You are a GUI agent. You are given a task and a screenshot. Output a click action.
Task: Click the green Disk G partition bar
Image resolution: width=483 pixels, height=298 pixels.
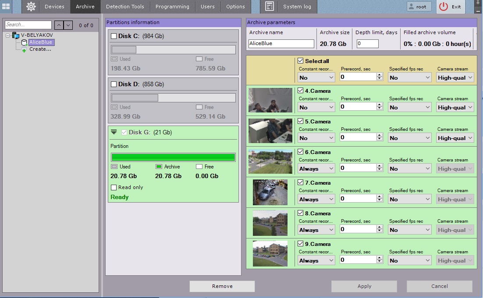(x=173, y=157)
